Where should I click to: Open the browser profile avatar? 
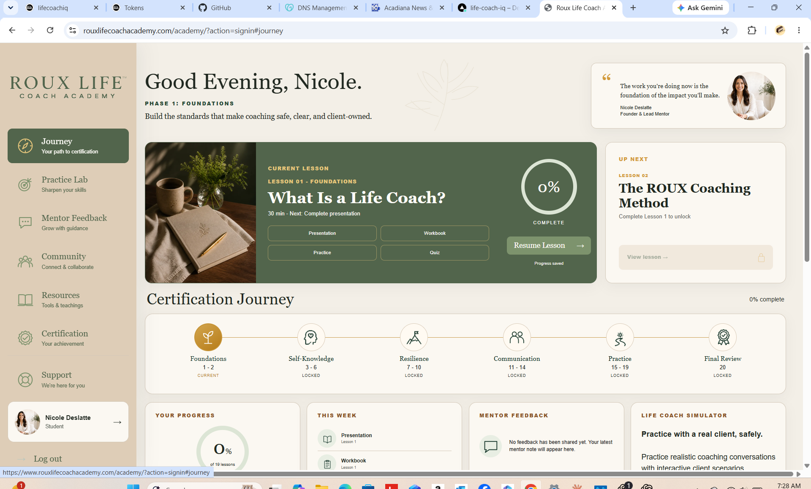(x=780, y=30)
